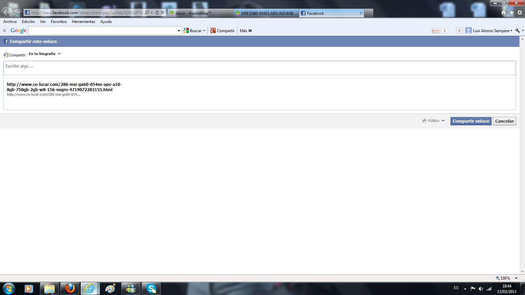This screenshot has height=295, width=525.
Task: Open the bold ce-lucar.com product link
Action: (x=64, y=87)
